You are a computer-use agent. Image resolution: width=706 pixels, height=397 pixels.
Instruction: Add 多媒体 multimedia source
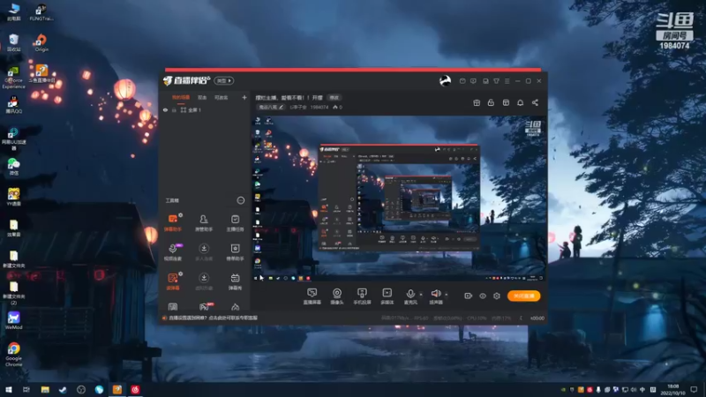click(387, 296)
